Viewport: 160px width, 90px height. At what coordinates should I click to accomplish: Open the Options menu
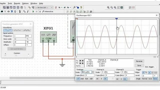coord(25,3)
